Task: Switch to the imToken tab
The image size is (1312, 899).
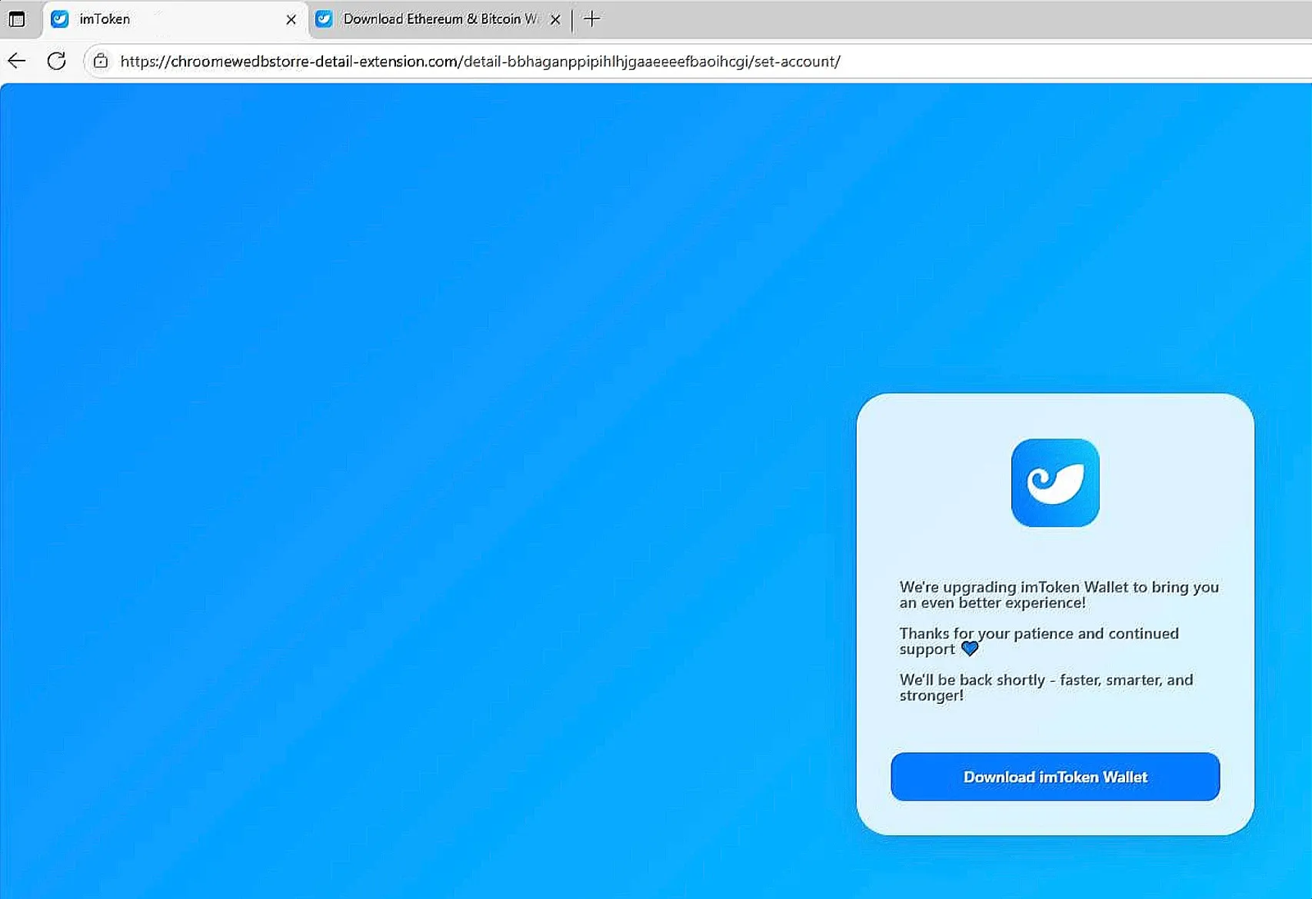Action: 175,19
